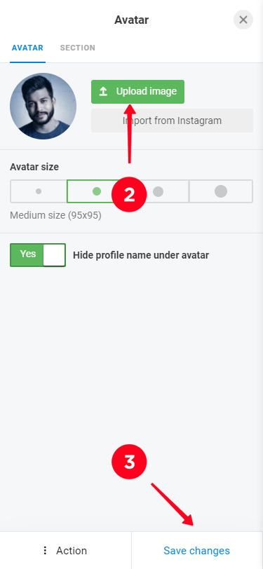Select the extra-large avatar size dot
Viewport: 263px width, 569px height.
pos(221,191)
